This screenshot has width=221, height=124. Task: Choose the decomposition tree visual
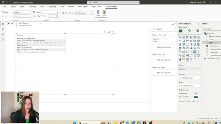[x=187, y=55]
